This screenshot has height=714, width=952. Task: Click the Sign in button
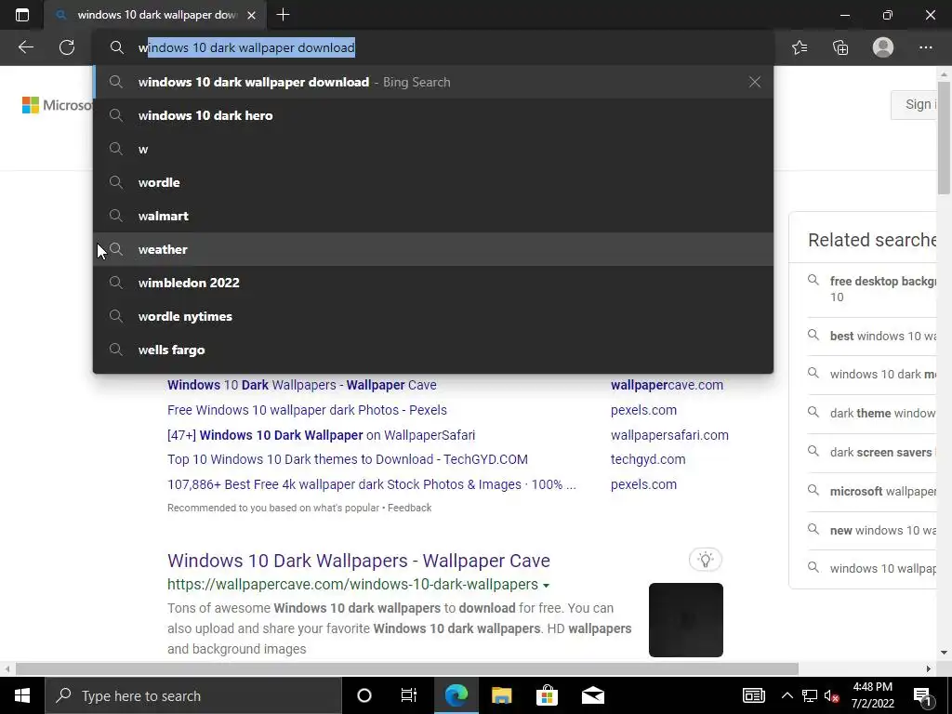tap(914, 104)
